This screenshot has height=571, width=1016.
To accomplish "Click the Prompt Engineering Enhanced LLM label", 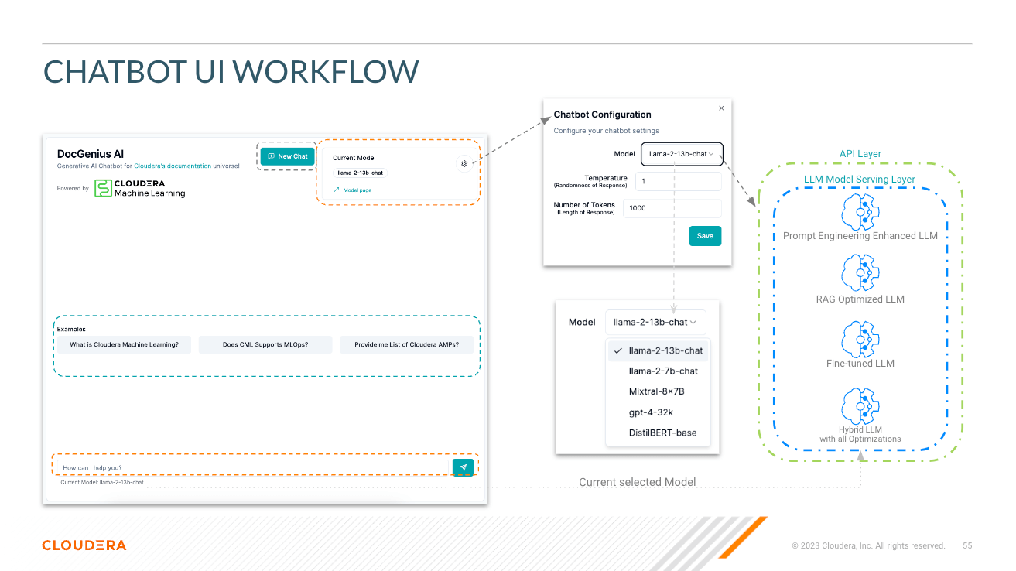I will (x=860, y=236).
